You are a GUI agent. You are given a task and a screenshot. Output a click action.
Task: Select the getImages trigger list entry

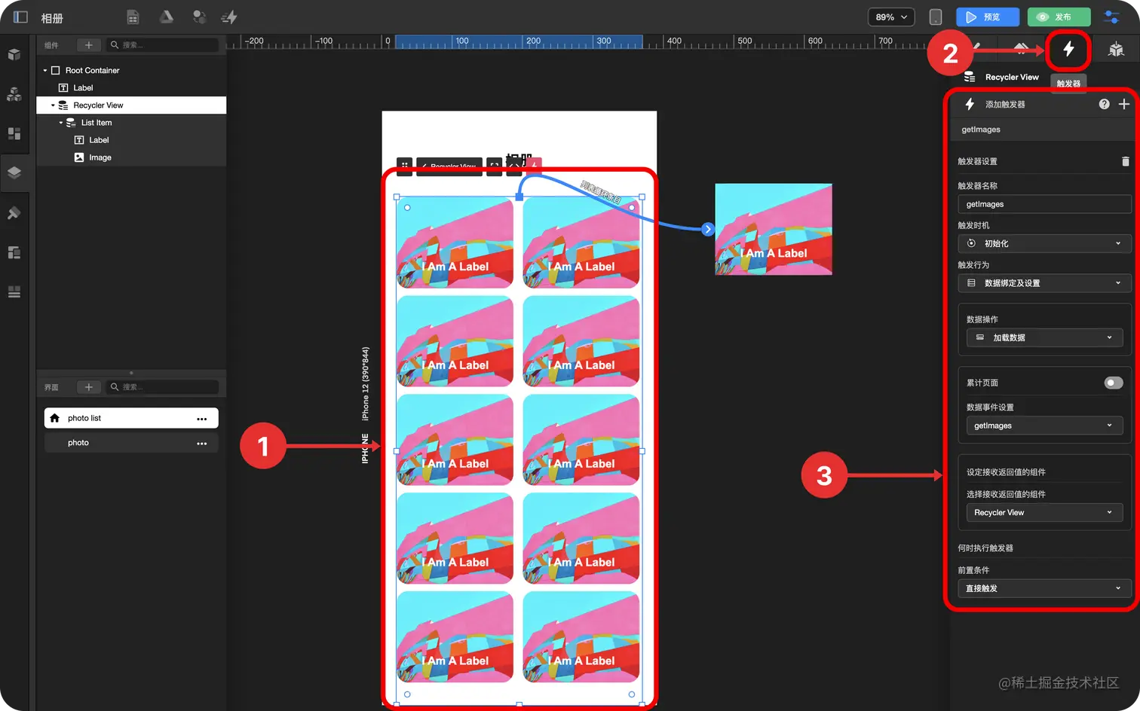[1044, 130]
